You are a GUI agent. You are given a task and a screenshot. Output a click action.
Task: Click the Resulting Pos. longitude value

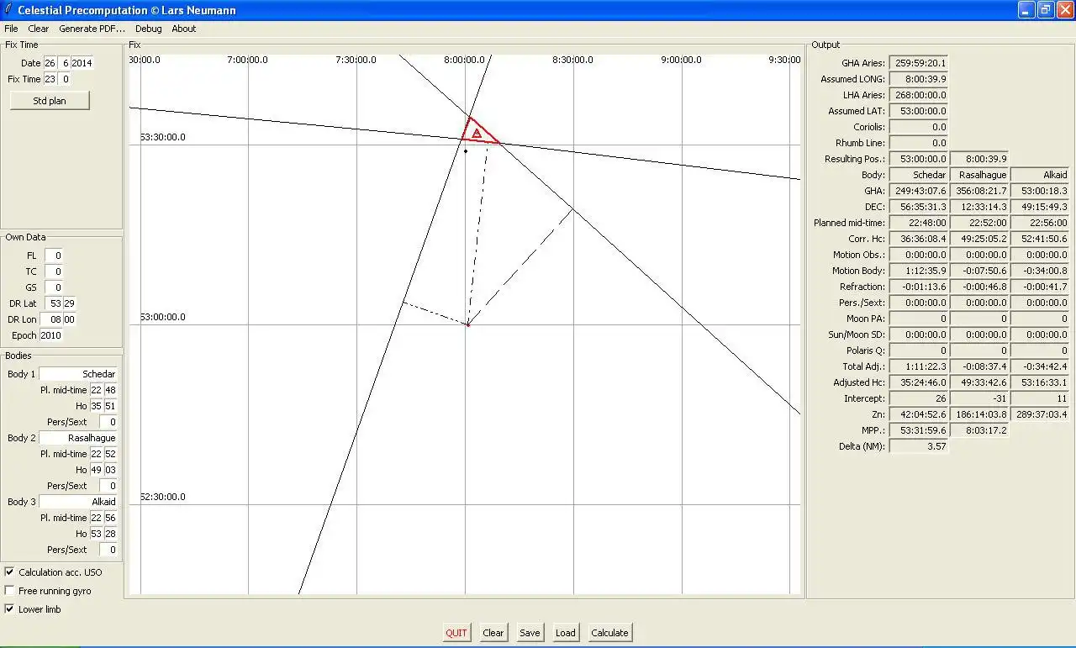(979, 159)
